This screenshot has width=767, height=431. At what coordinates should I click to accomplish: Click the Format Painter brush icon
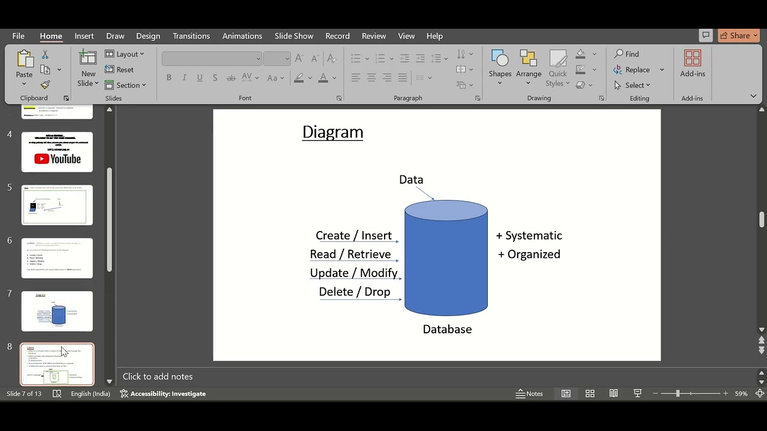click(45, 84)
